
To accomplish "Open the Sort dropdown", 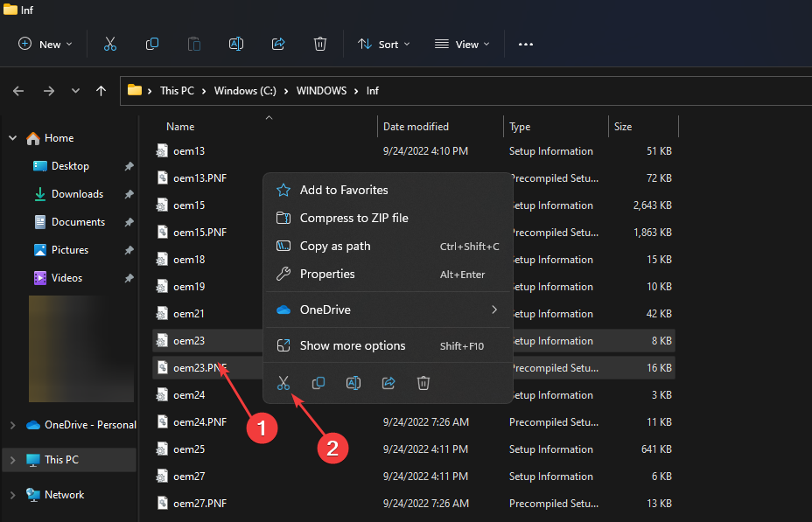I will pyautogui.click(x=384, y=44).
